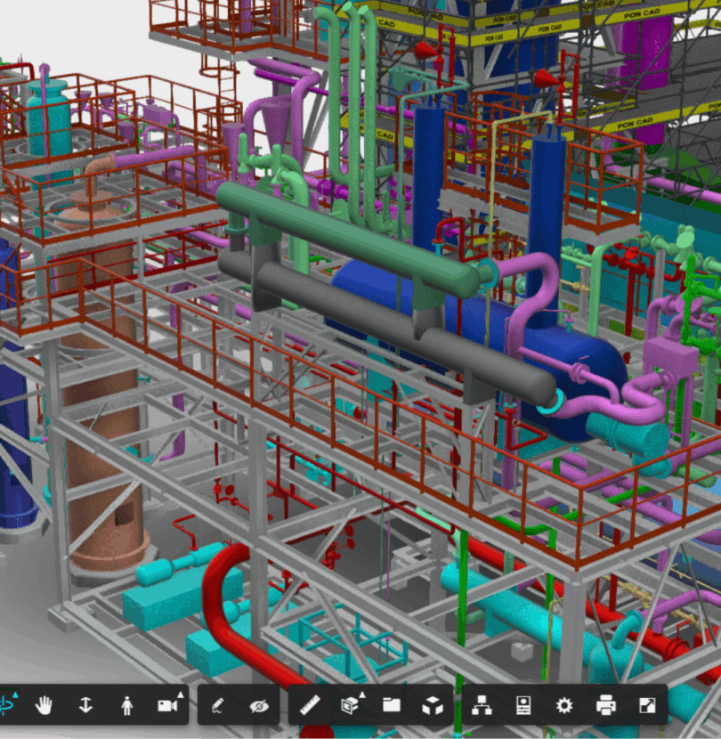Toggle full screen mode
This screenshot has height=739, width=721.
[x=647, y=706]
